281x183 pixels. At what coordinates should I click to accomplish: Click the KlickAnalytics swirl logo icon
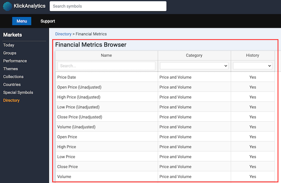(7, 6)
